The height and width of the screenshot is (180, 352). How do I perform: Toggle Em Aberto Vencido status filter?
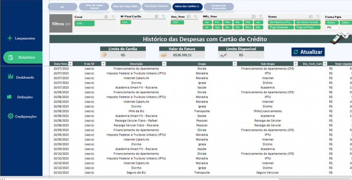click(x=308, y=22)
